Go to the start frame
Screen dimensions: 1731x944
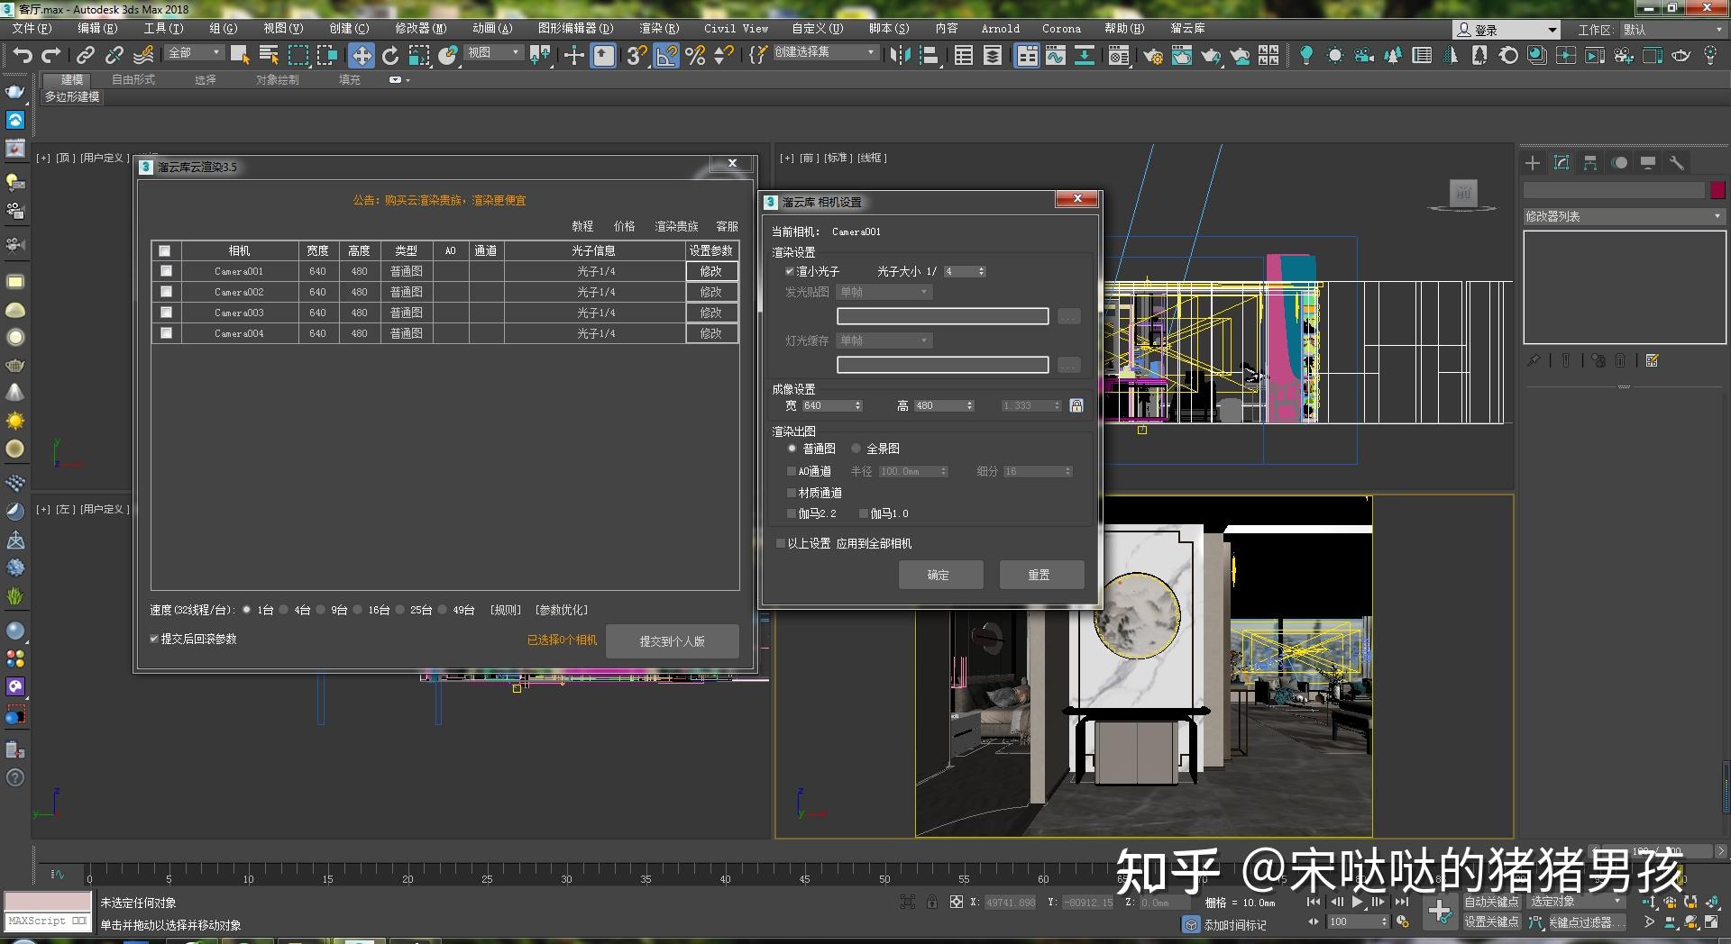1314,902
